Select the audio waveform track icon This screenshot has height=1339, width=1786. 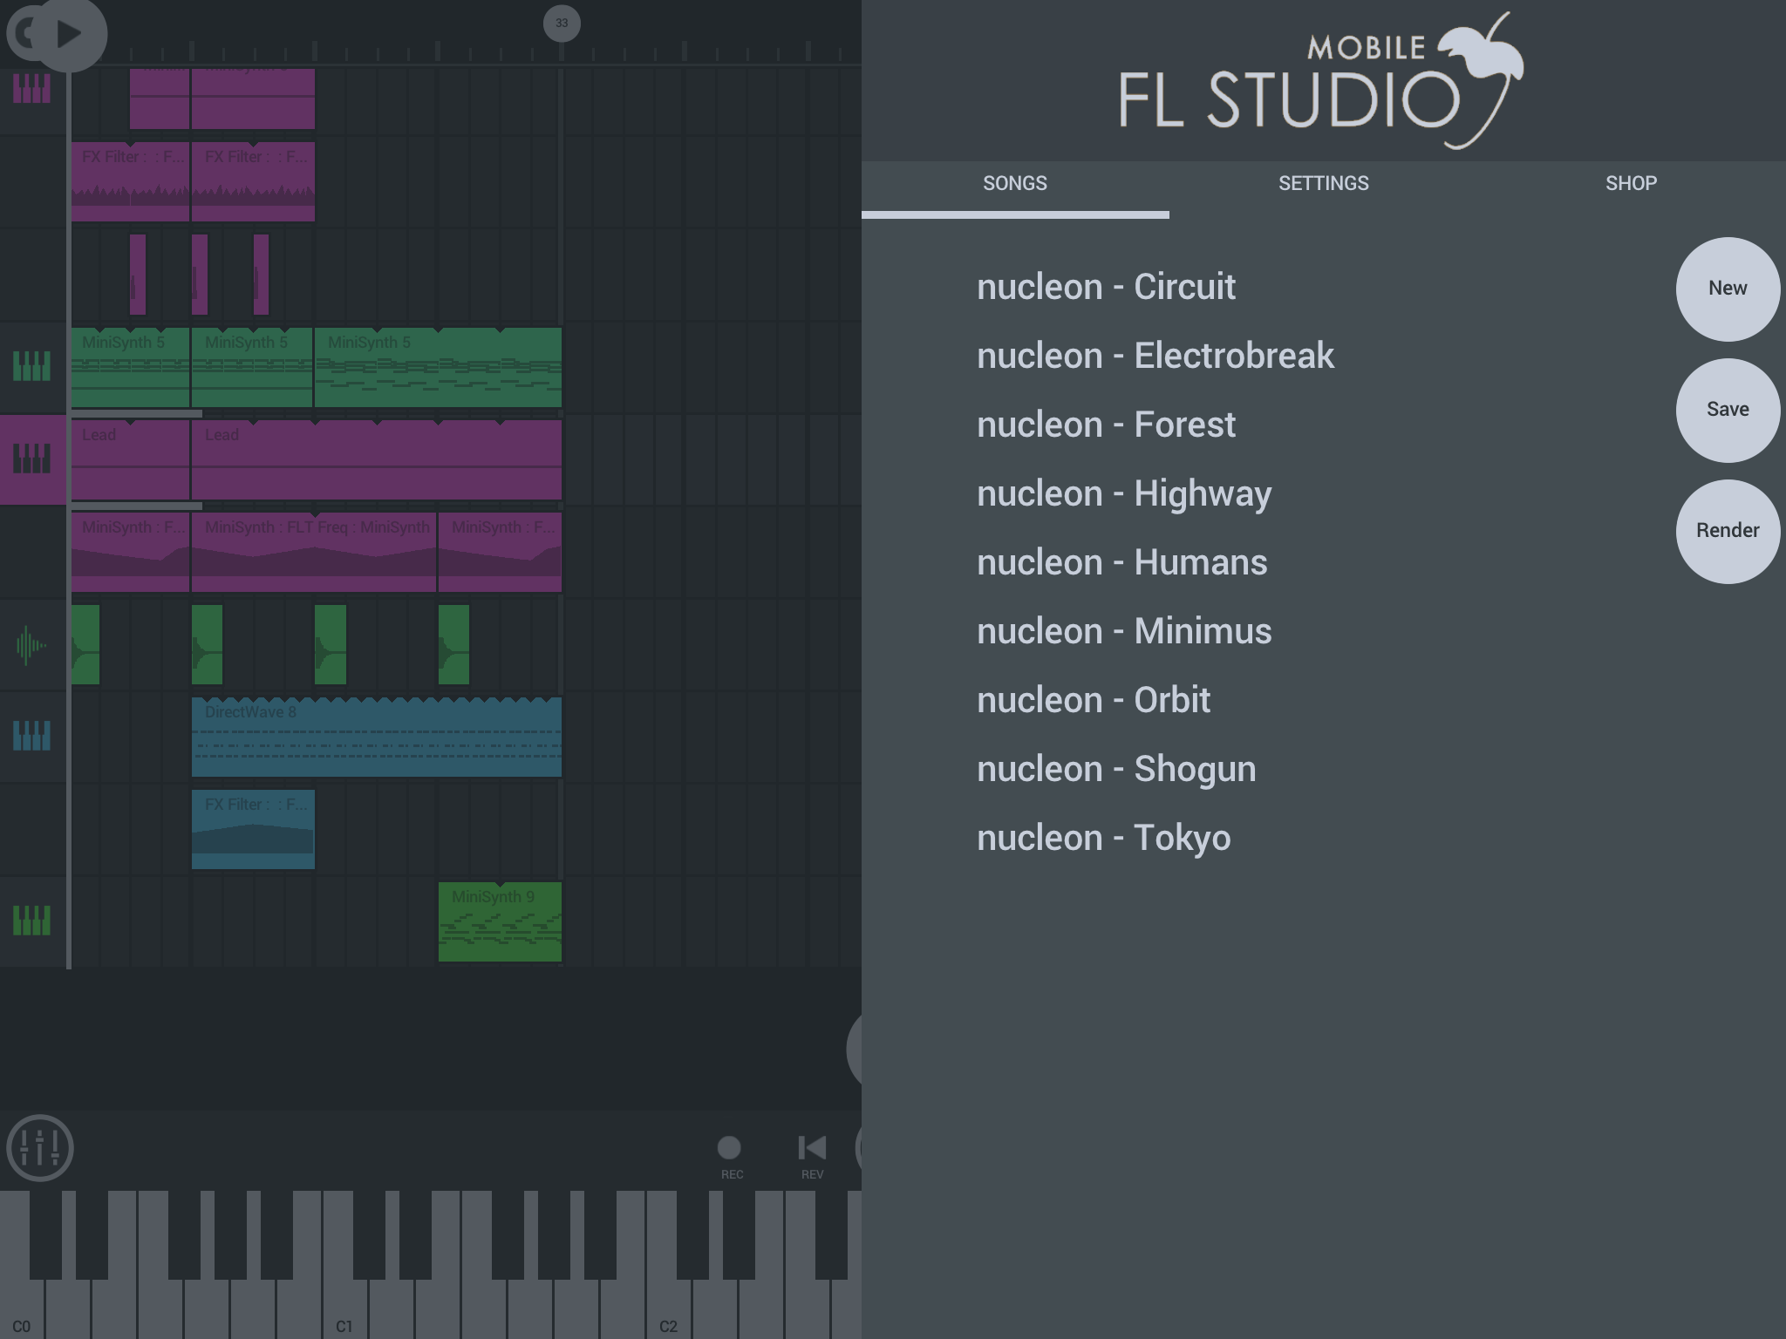pyautogui.click(x=32, y=646)
